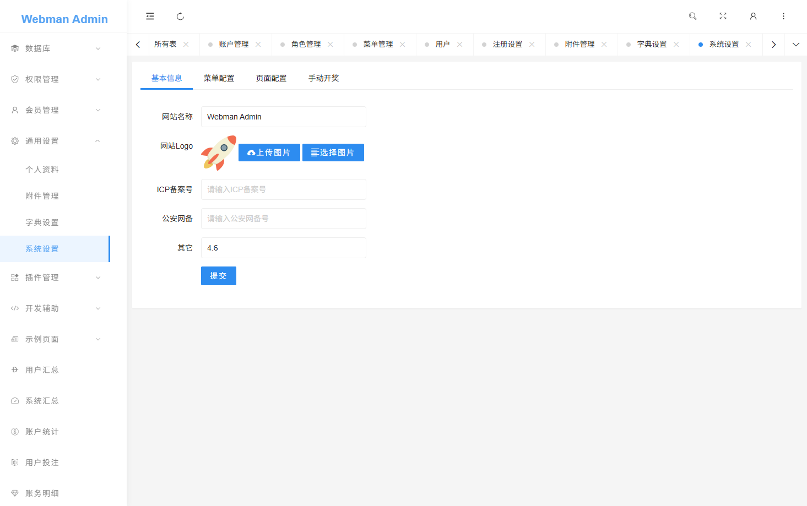Close the 用户 tab
This screenshot has width=807, height=506.
(x=459, y=44)
